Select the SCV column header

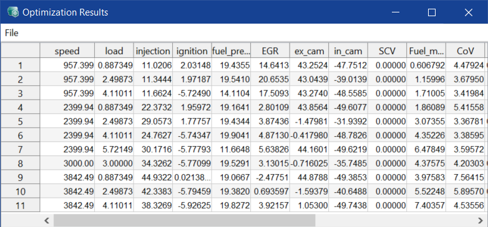pyautogui.click(x=387, y=50)
